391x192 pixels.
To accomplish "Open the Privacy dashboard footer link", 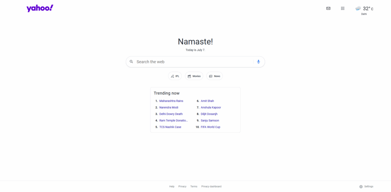I will point(212,187).
